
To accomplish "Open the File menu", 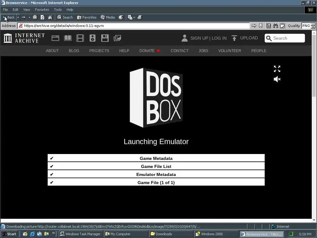I will pos(5,10).
